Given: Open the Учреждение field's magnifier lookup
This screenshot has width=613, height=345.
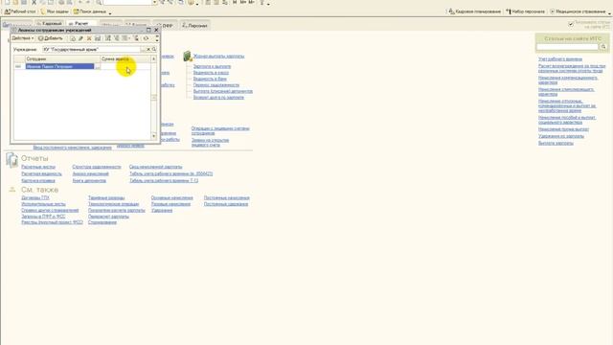Looking at the screenshot, I should (x=154, y=49).
